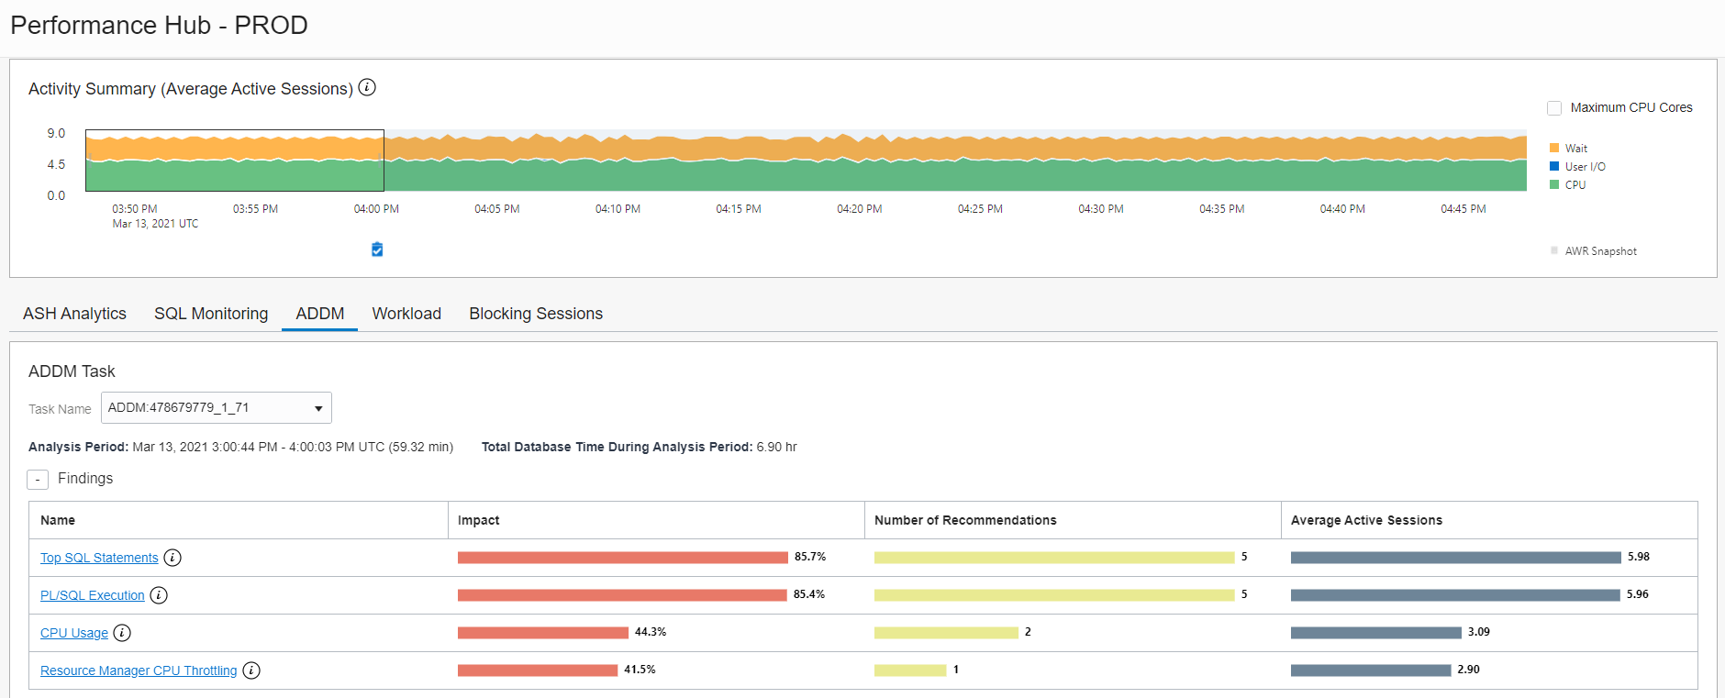Click the green CPU legend swatch
The image size is (1725, 698).
coord(1554,184)
